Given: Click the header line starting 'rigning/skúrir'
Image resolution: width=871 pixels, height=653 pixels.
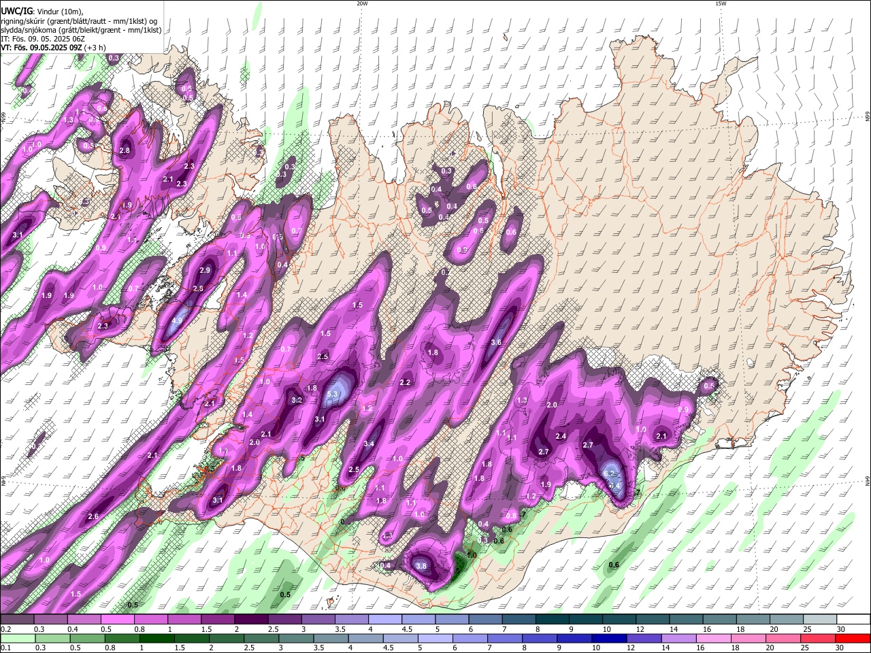Looking at the screenshot, I should click(x=80, y=21).
